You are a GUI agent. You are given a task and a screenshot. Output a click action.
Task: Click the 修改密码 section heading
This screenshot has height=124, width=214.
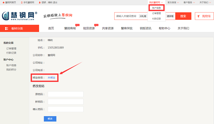click(38, 86)
